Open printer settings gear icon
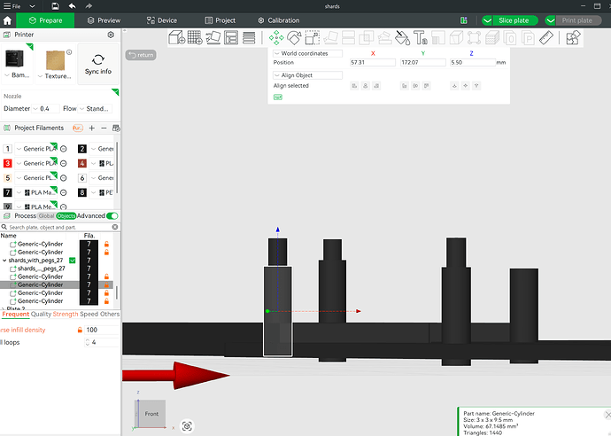611x436 pixels. pos(111,35)
